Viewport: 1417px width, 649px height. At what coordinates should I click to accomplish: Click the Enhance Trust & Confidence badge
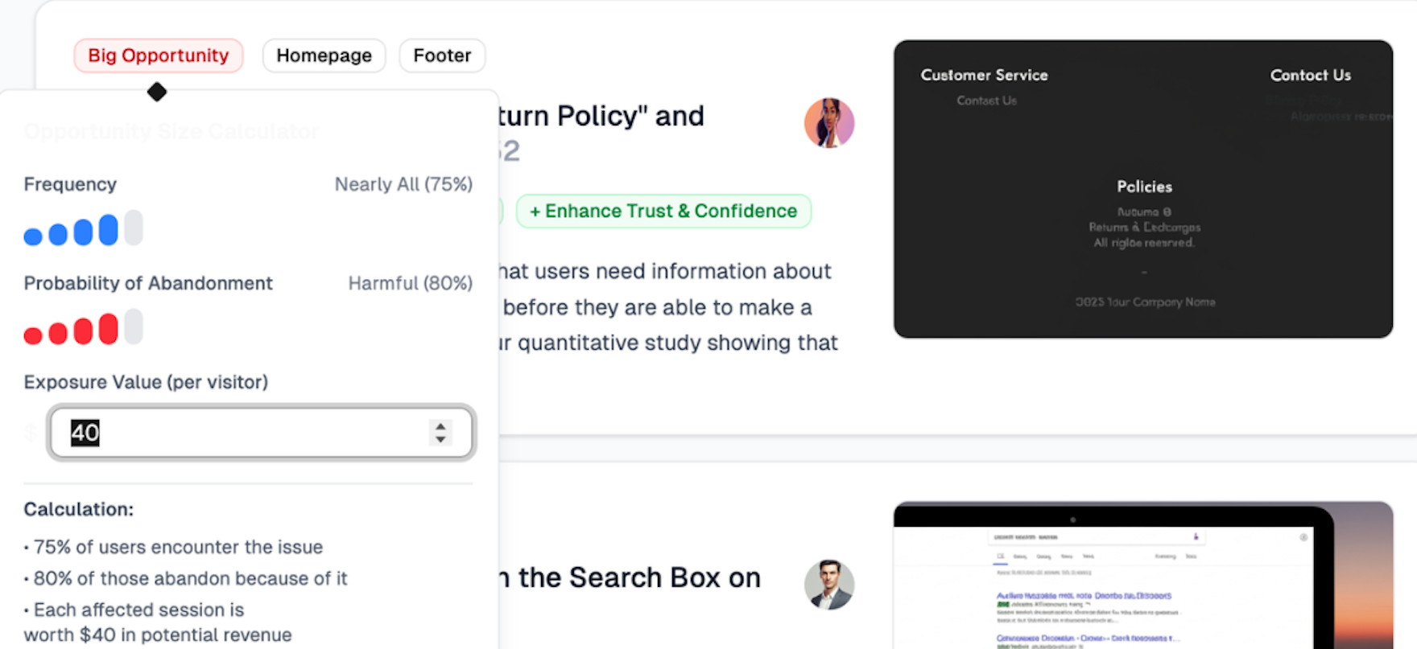663,211
